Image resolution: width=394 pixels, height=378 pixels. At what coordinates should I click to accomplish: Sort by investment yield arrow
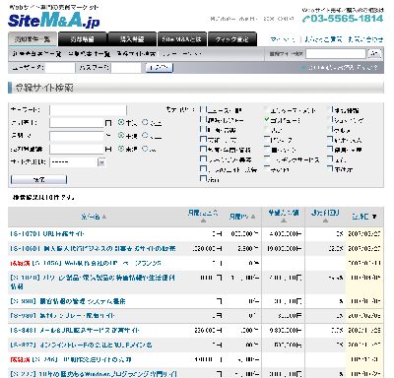pos(325,220)
